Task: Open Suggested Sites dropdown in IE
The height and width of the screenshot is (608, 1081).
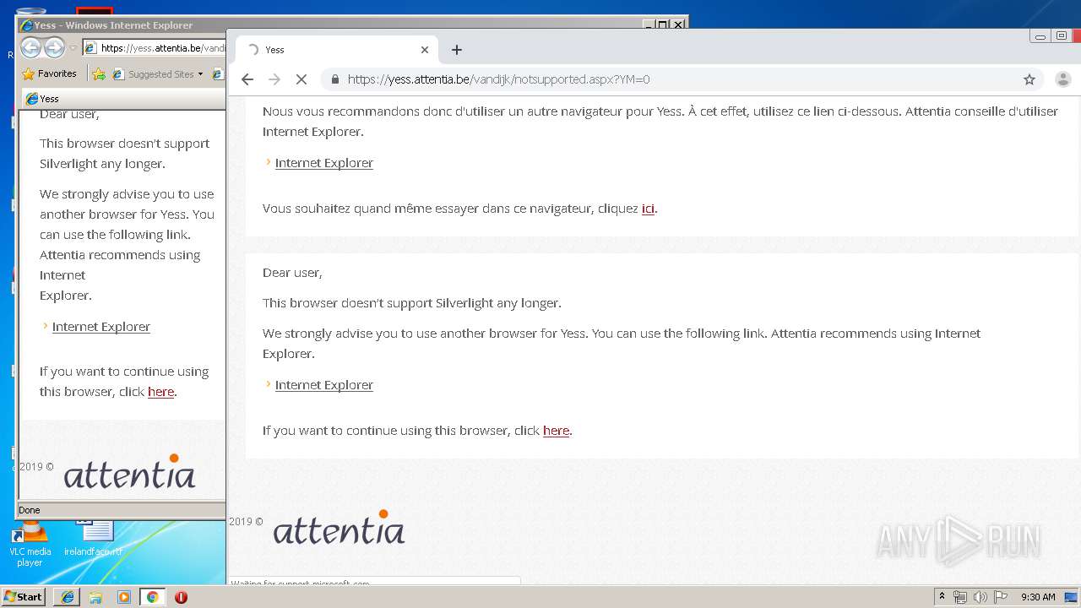Action: point(157,74)
